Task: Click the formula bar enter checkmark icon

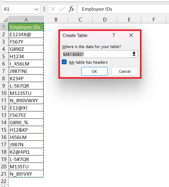Action: [x=62, y=9]
